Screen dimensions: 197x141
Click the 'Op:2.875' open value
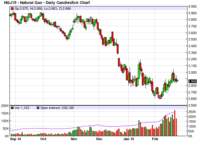point(21,9)
